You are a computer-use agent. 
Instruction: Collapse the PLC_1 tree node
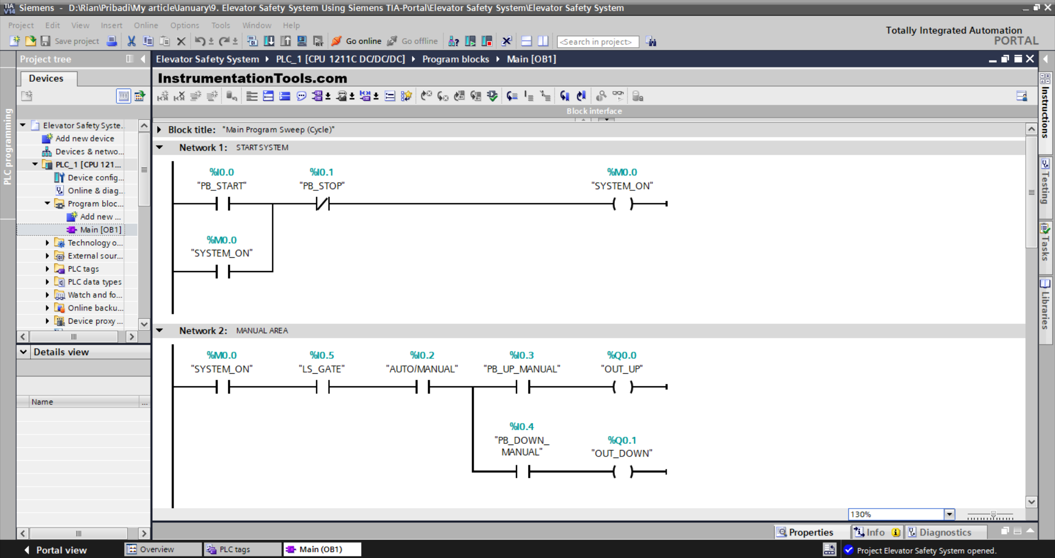click(35, 165)
